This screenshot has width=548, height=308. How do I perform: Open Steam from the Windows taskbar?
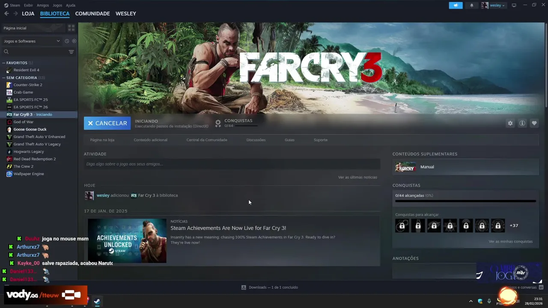[x=97, y=301]
